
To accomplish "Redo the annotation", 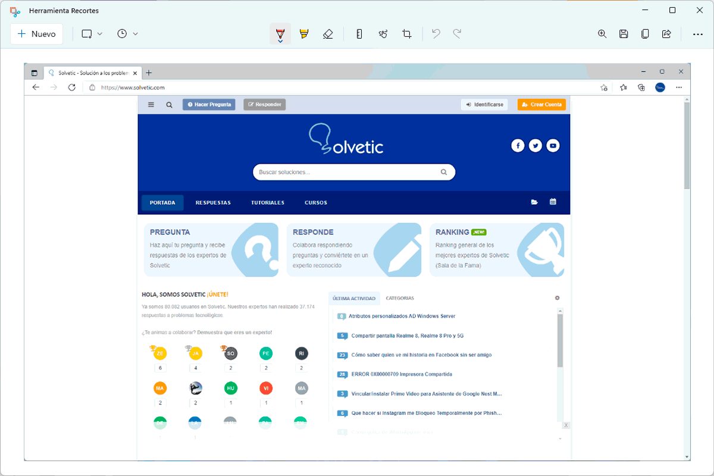I will point(457,34).
